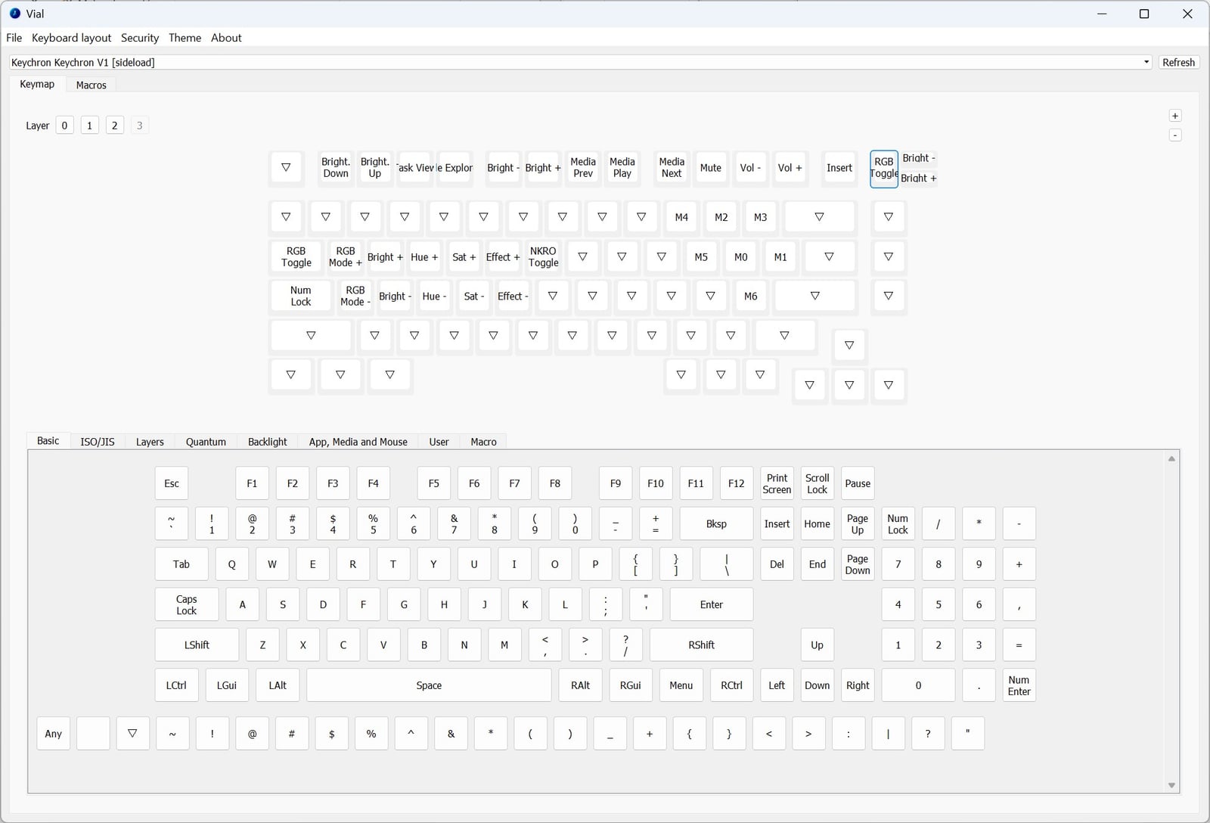Screen dimensions: 1210x823
Task: Pick the Scroll Lock keycode
Action: 818,483
